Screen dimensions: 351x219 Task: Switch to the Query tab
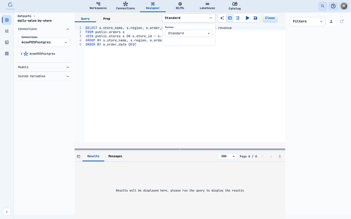[85, 19]
